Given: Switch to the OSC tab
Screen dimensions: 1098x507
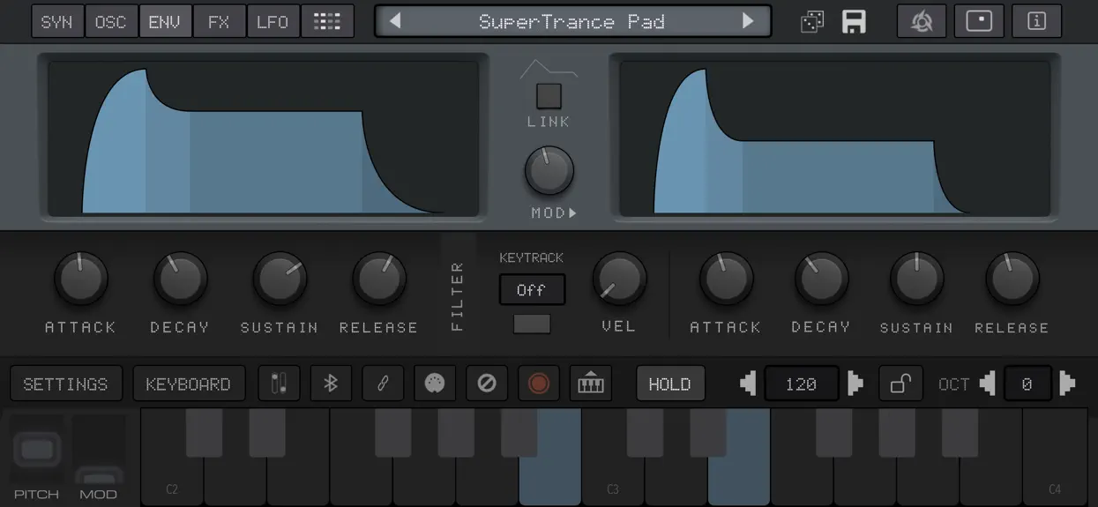Looking at the screenshot, I should 111,22.
